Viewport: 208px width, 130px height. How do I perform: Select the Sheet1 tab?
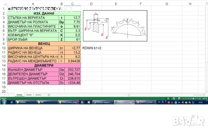19,95
